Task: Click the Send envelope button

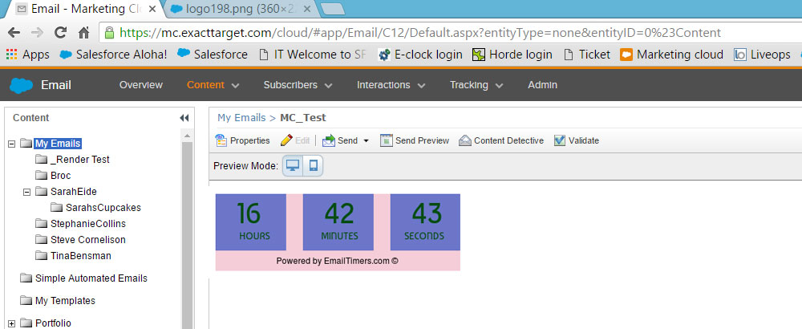Action: pos(340,140)
